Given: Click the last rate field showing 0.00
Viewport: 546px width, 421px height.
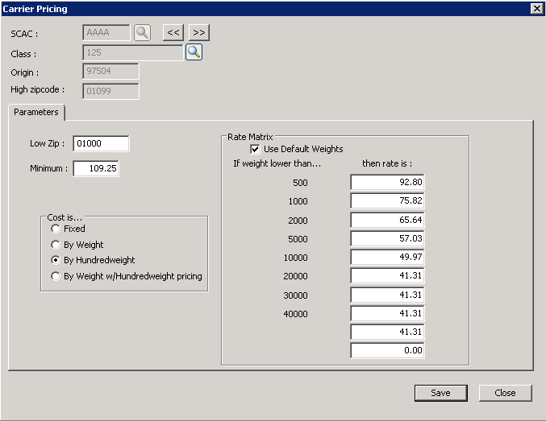Looking at the screenshot, I should 387,350.
